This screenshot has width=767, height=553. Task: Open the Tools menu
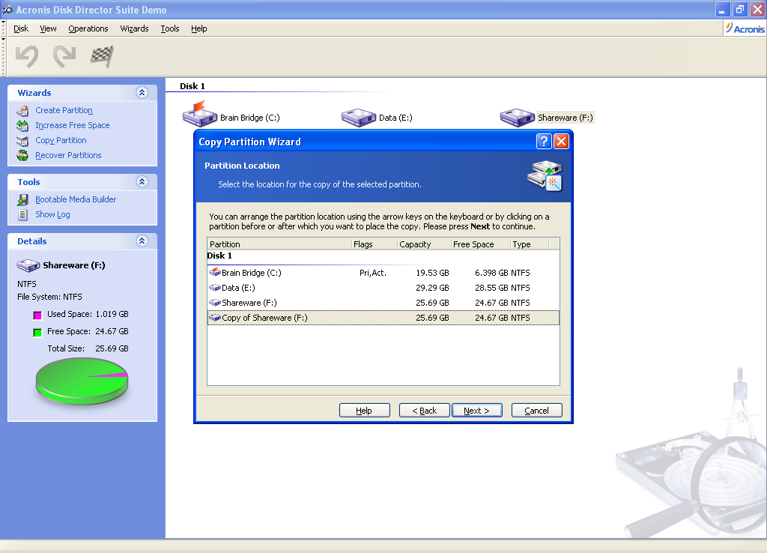tap(170, 28)
